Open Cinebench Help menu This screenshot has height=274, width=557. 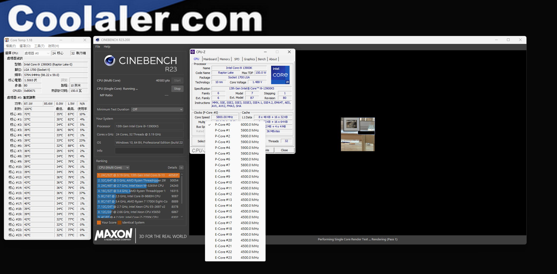pyautogui.click(x=107, y=47)
